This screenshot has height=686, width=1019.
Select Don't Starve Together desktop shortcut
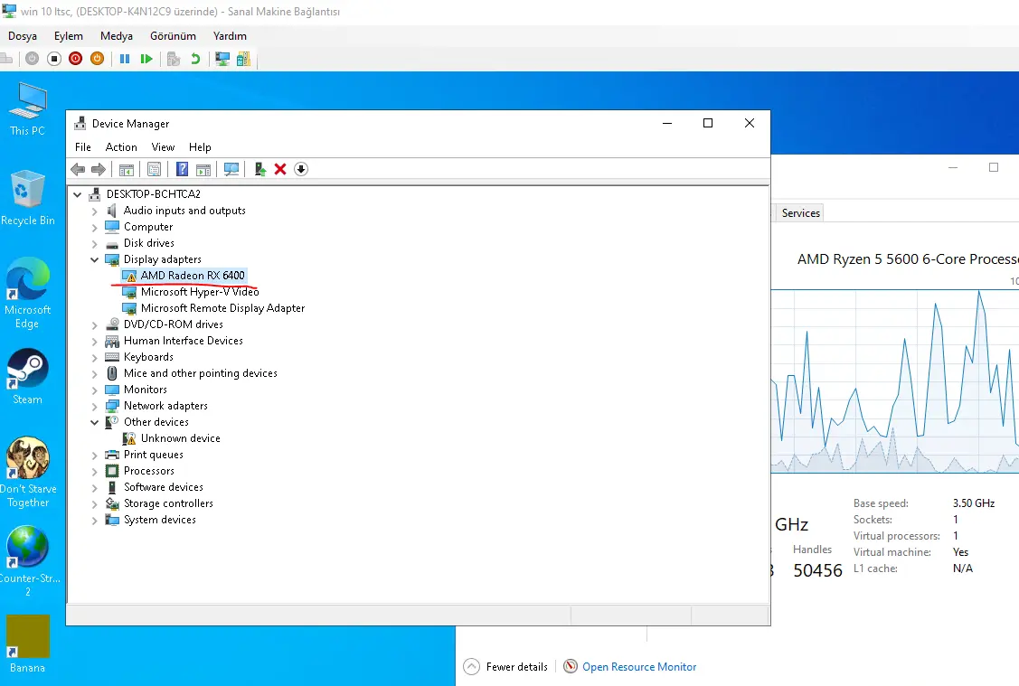28,473
